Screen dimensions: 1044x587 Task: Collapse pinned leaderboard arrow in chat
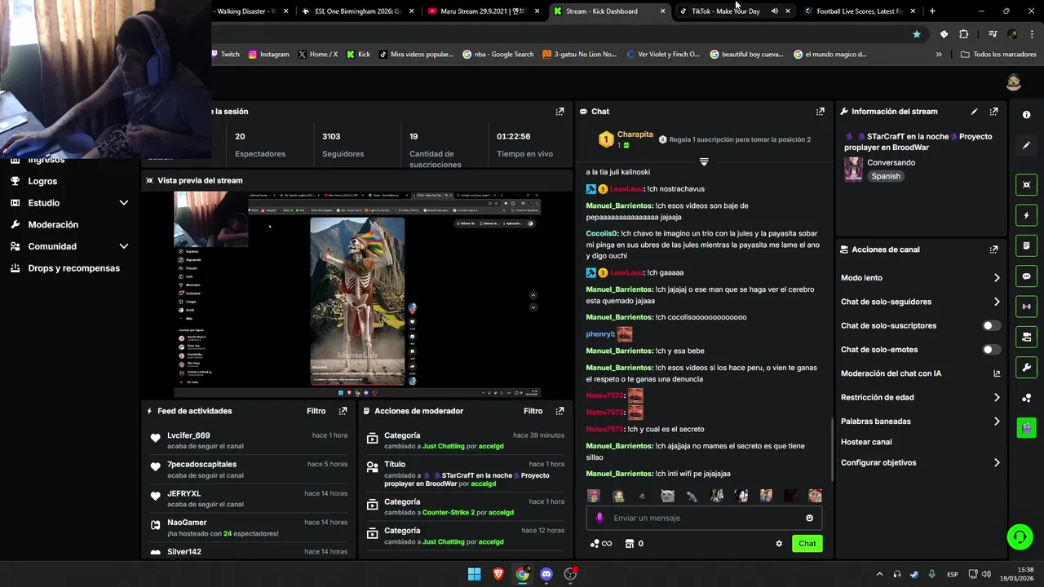click(x=704, y=161)
